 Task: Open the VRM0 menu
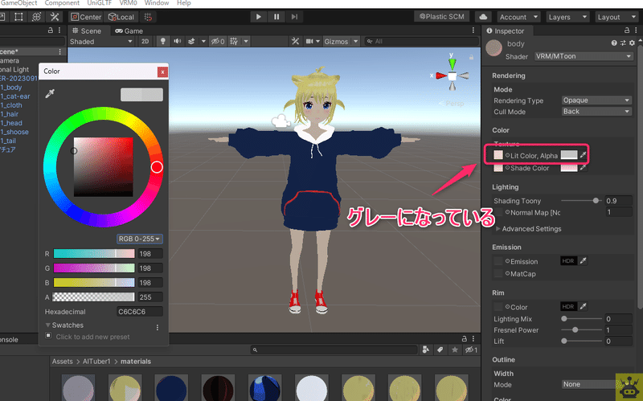click(x=128, y=3)
